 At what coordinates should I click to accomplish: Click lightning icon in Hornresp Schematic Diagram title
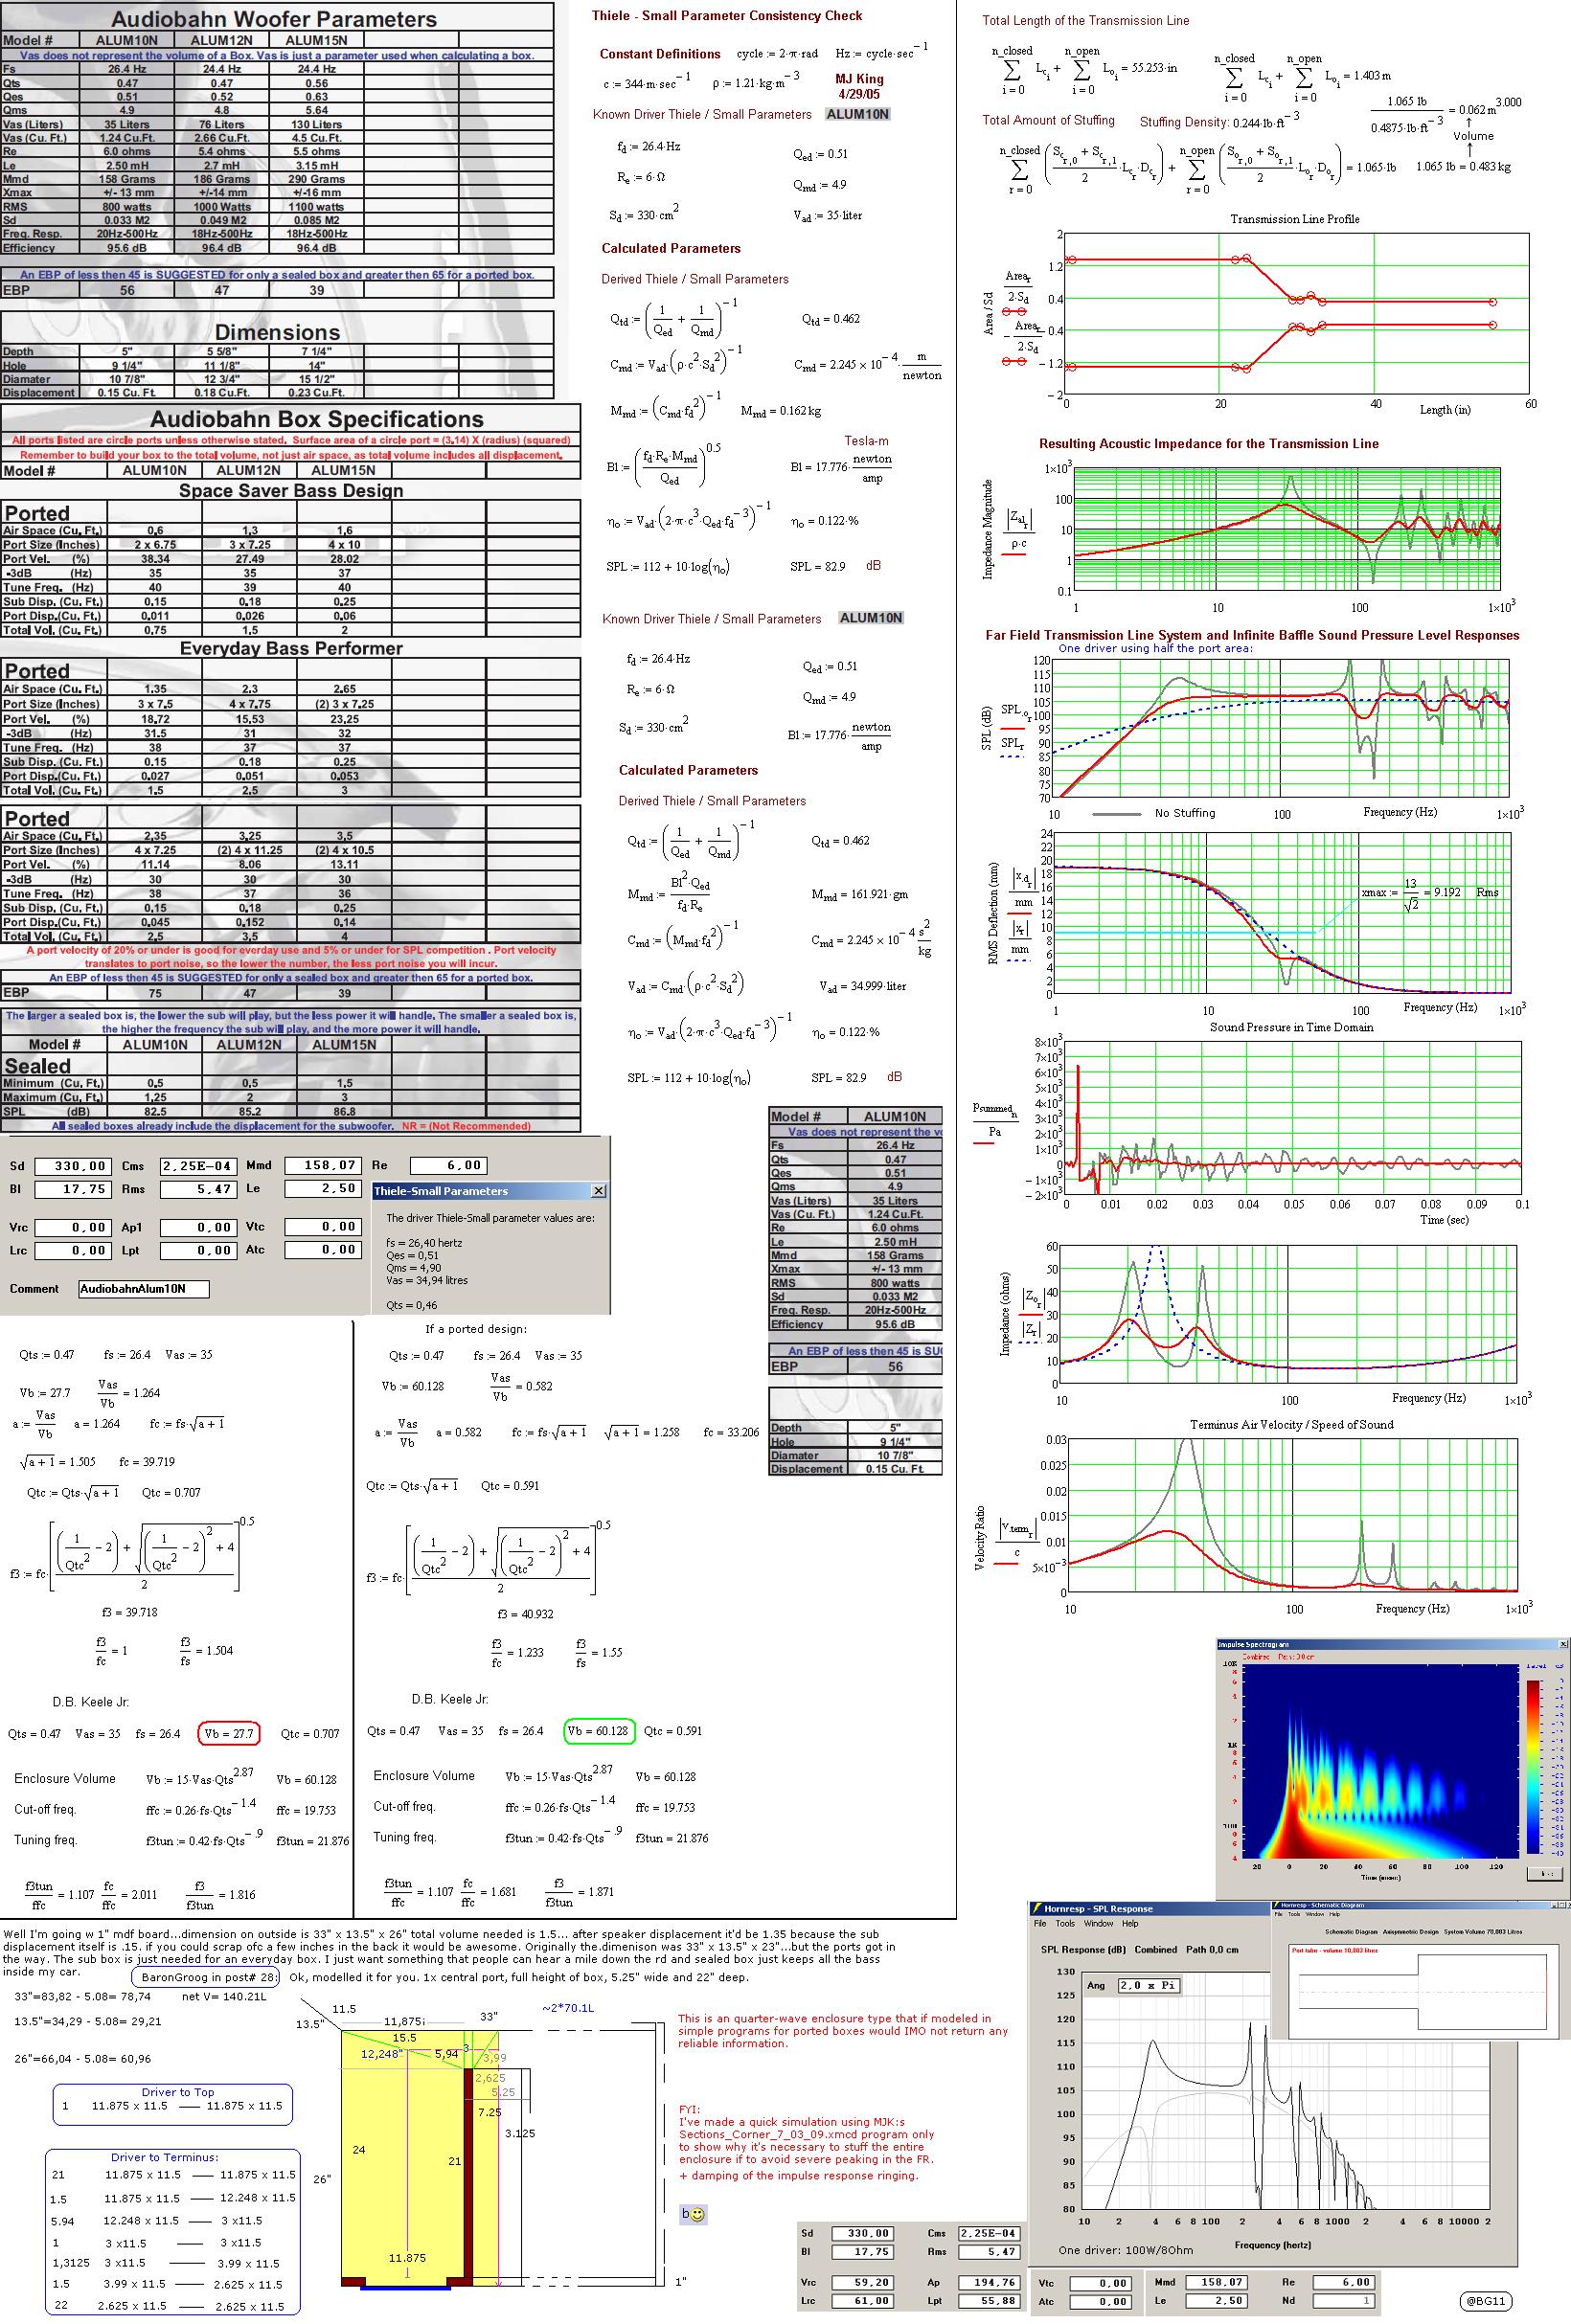click(x=1278, y=1907)
